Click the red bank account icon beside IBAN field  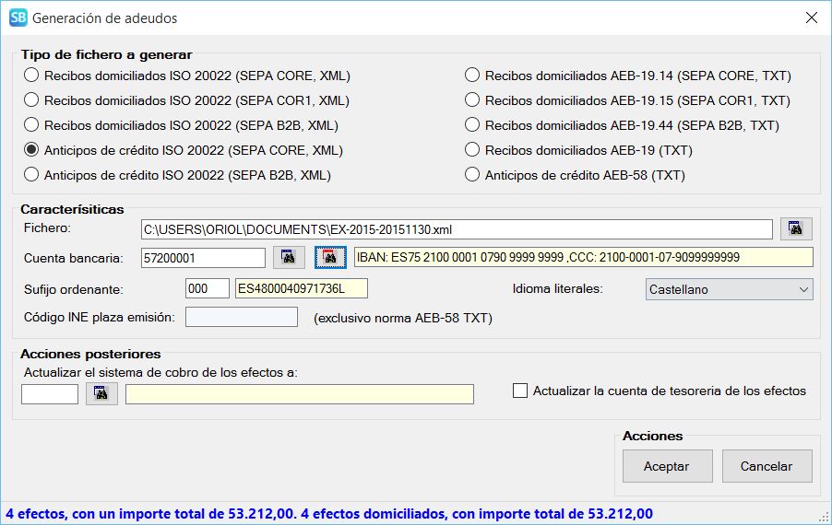point(329,258)
